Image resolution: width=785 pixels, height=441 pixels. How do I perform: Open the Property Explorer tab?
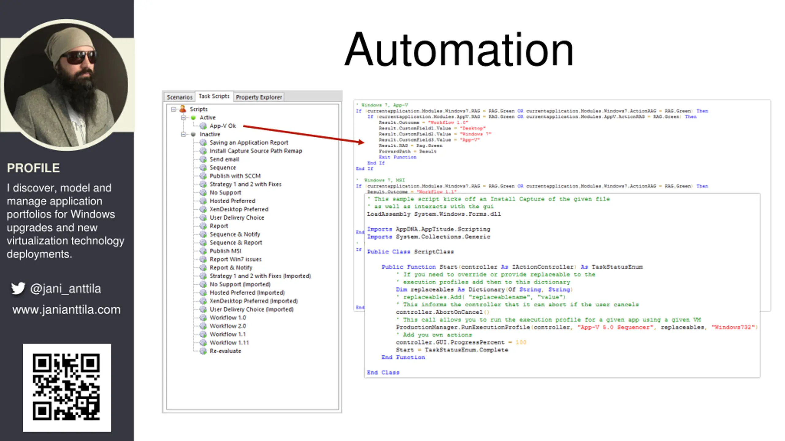259,97
